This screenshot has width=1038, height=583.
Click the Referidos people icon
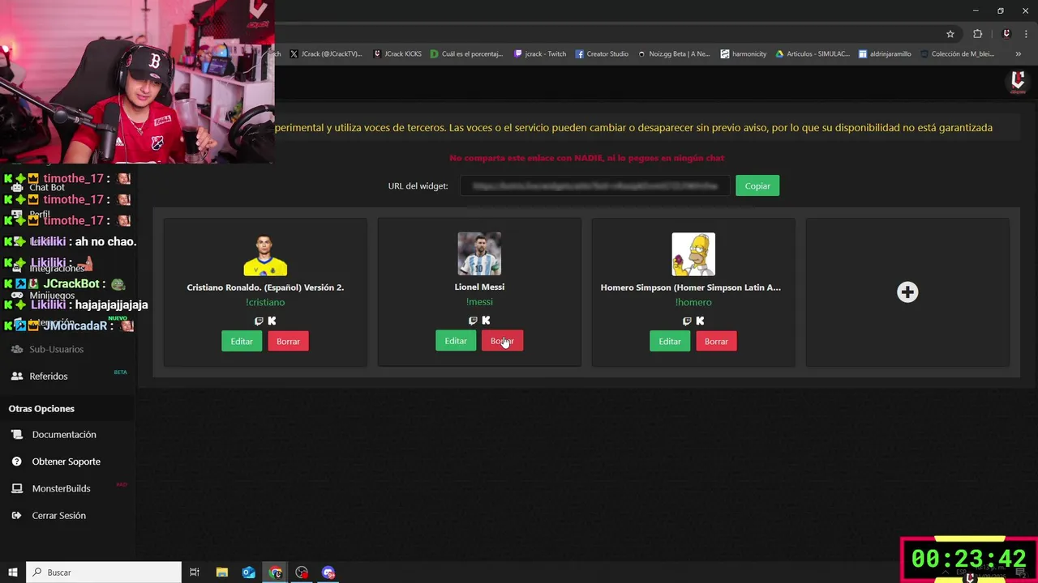[x=16, y=376]
